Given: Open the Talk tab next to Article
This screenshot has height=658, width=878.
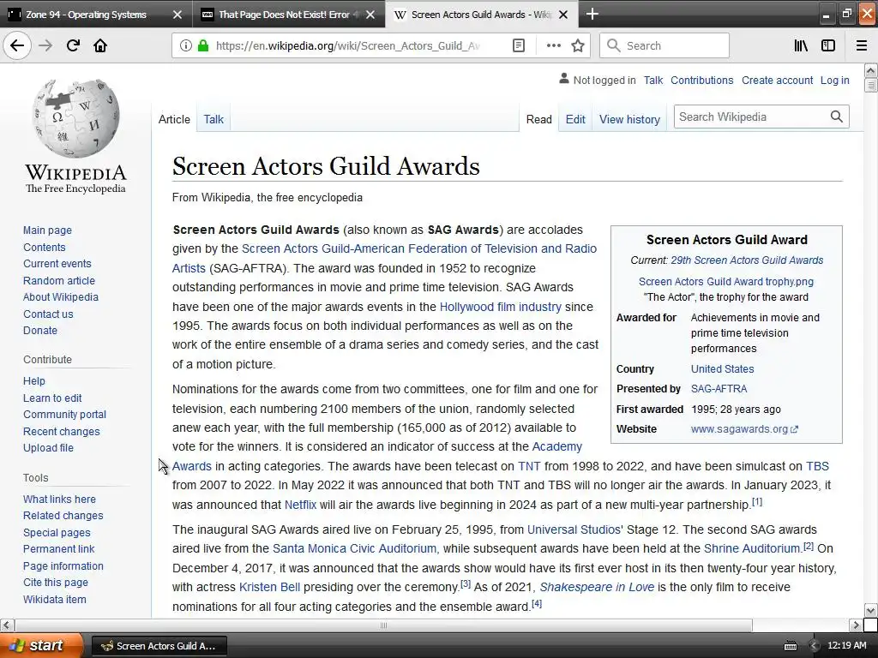Looking at the screenshot, I should pos(213,119).
